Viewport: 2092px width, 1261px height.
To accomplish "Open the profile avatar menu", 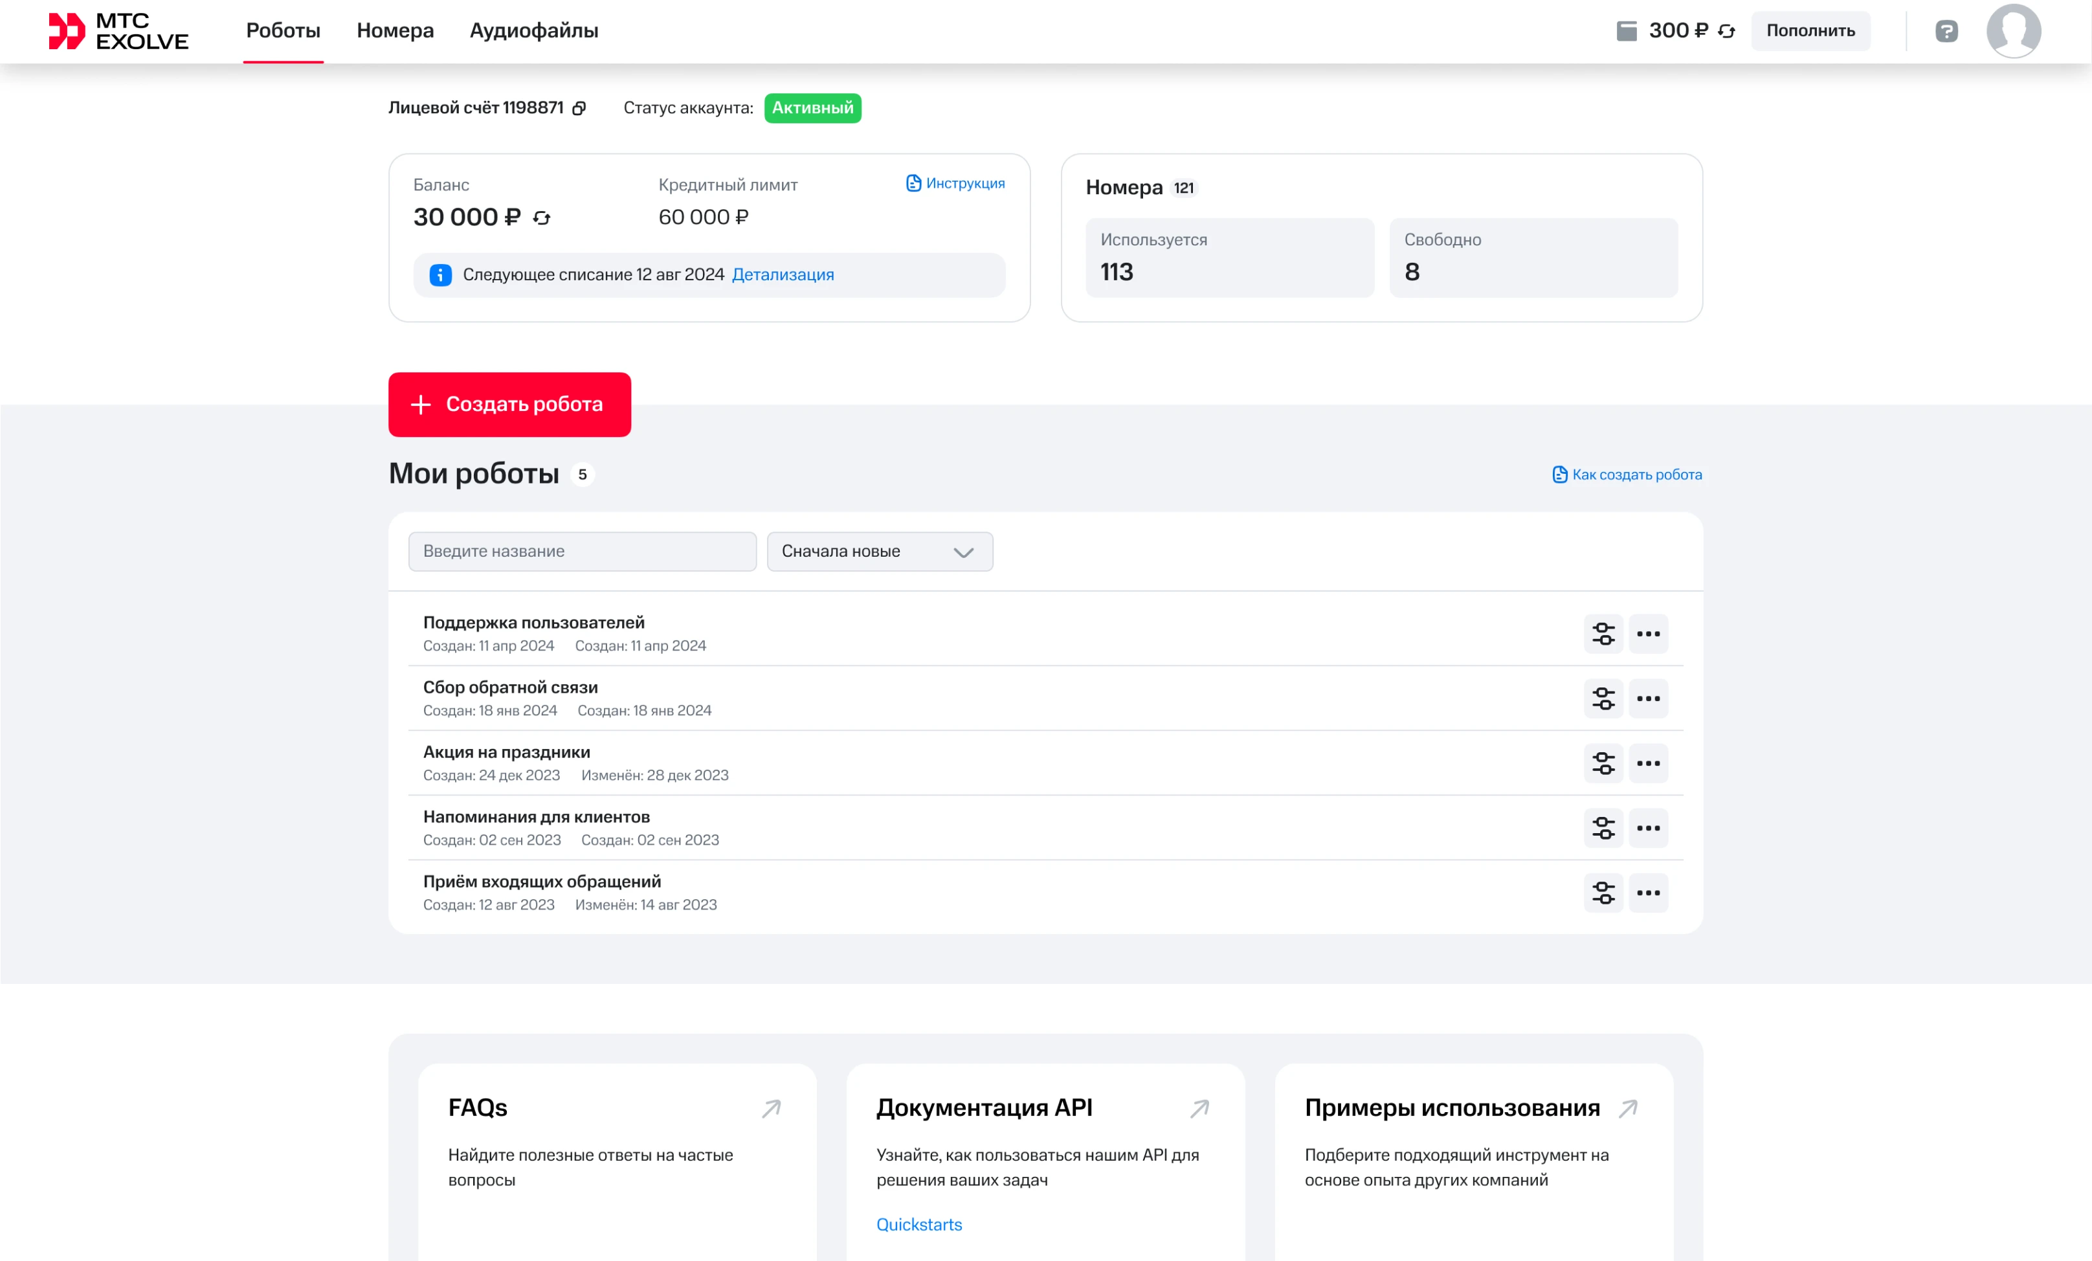I will (x=2016, y=30).
